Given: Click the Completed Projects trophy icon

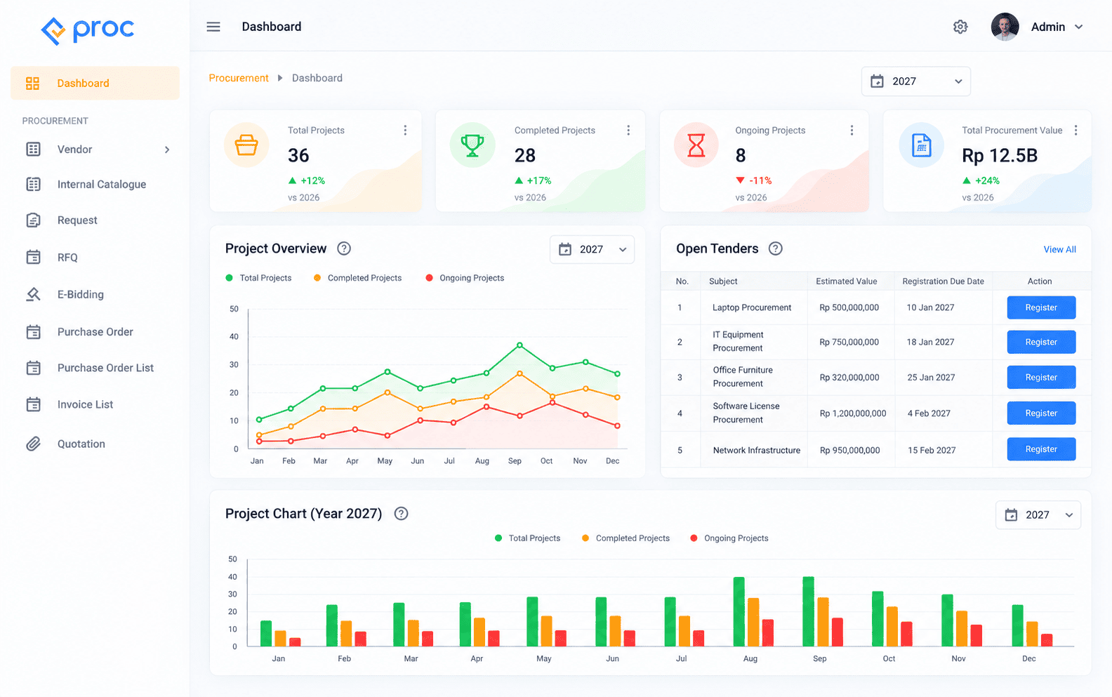Looking at the screenshot, I should pyautogui.click(x=472, y=145).
